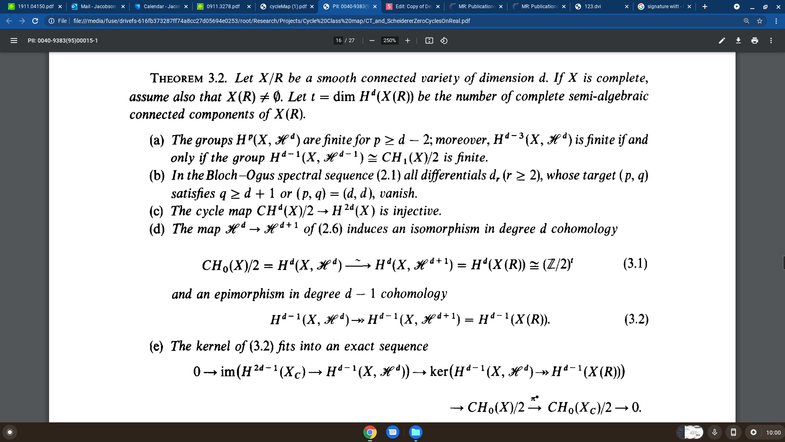Open the Files app from the shelf
Image resolution: width=785 pixels, height=442 pixels.
[x=415, y=432]
